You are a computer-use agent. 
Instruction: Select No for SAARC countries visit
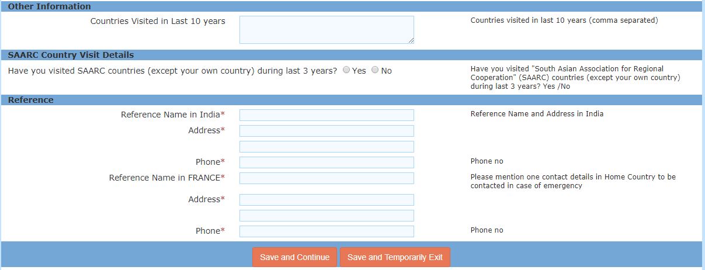pos(375,70)
